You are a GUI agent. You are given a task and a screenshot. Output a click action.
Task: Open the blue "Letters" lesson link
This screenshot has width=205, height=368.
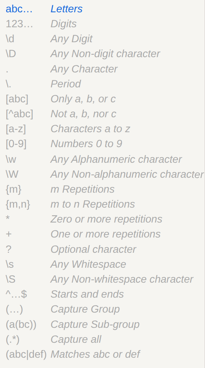click(x=66, y=9)
